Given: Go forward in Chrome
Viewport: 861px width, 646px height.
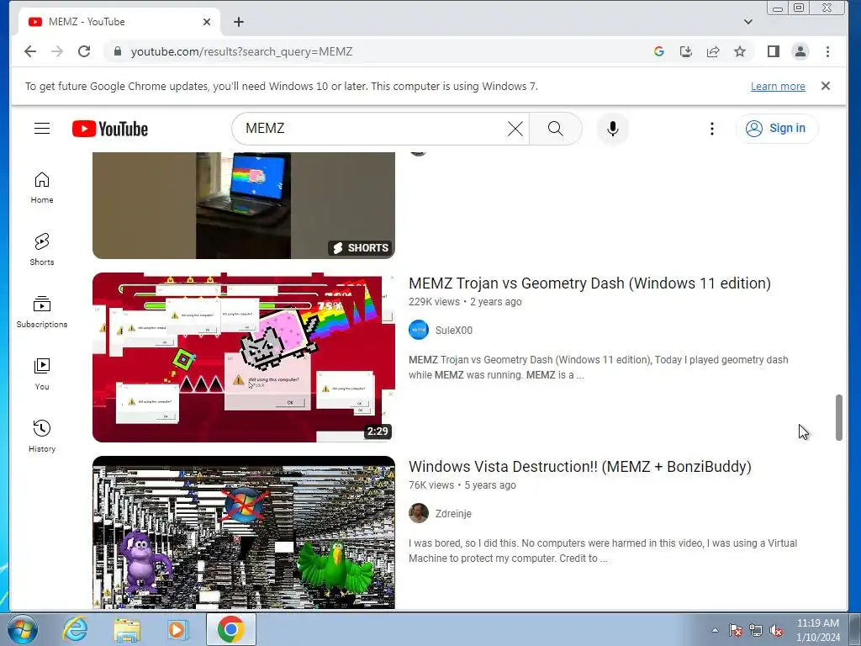Looking at the screenshot, I should [57, 51].
